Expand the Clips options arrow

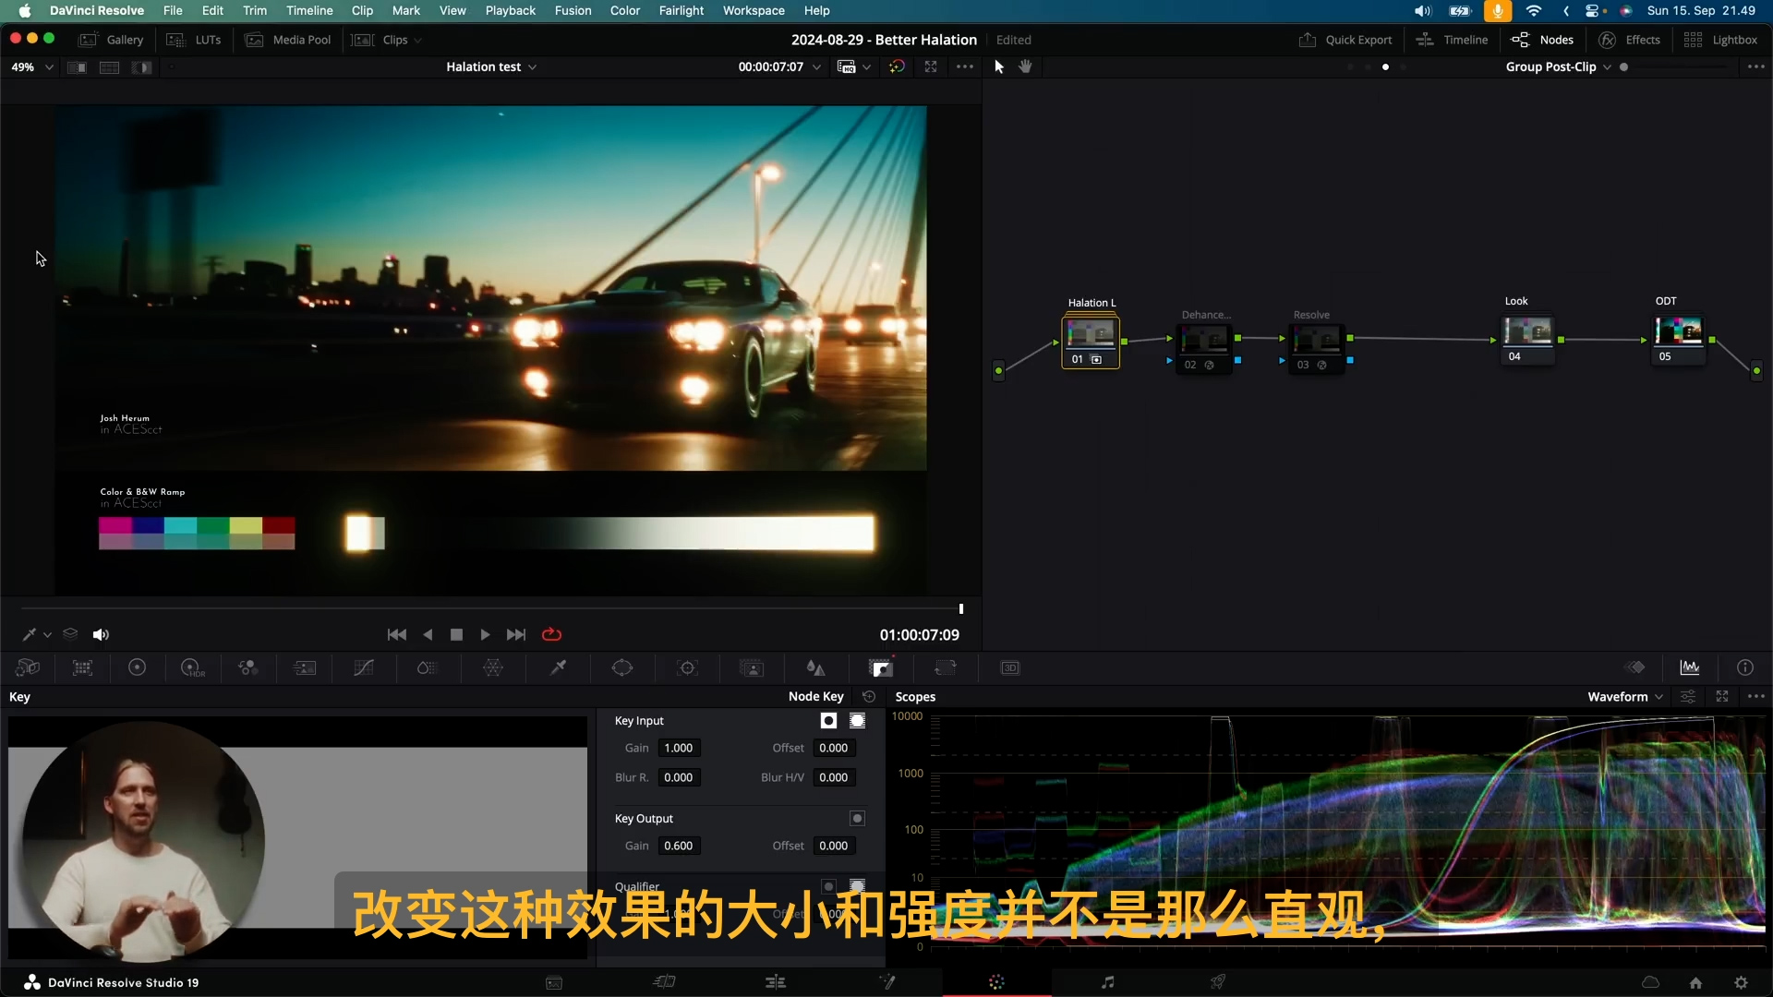417,41
